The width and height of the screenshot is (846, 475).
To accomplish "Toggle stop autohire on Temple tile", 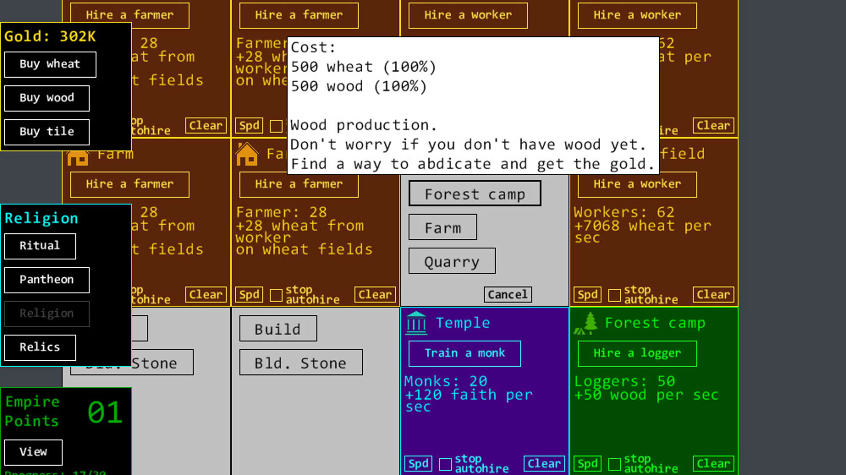I will pyautogui.click(x=445, y=464).
